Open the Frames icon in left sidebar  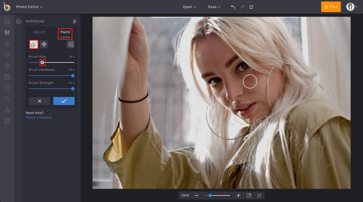coord(7,77)
